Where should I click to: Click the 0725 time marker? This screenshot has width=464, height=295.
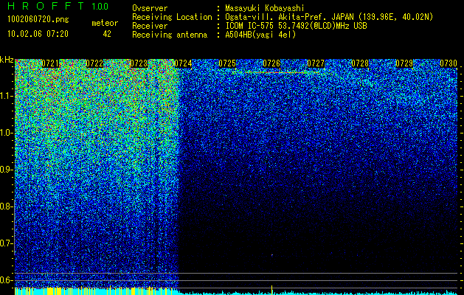pos(227,63)
